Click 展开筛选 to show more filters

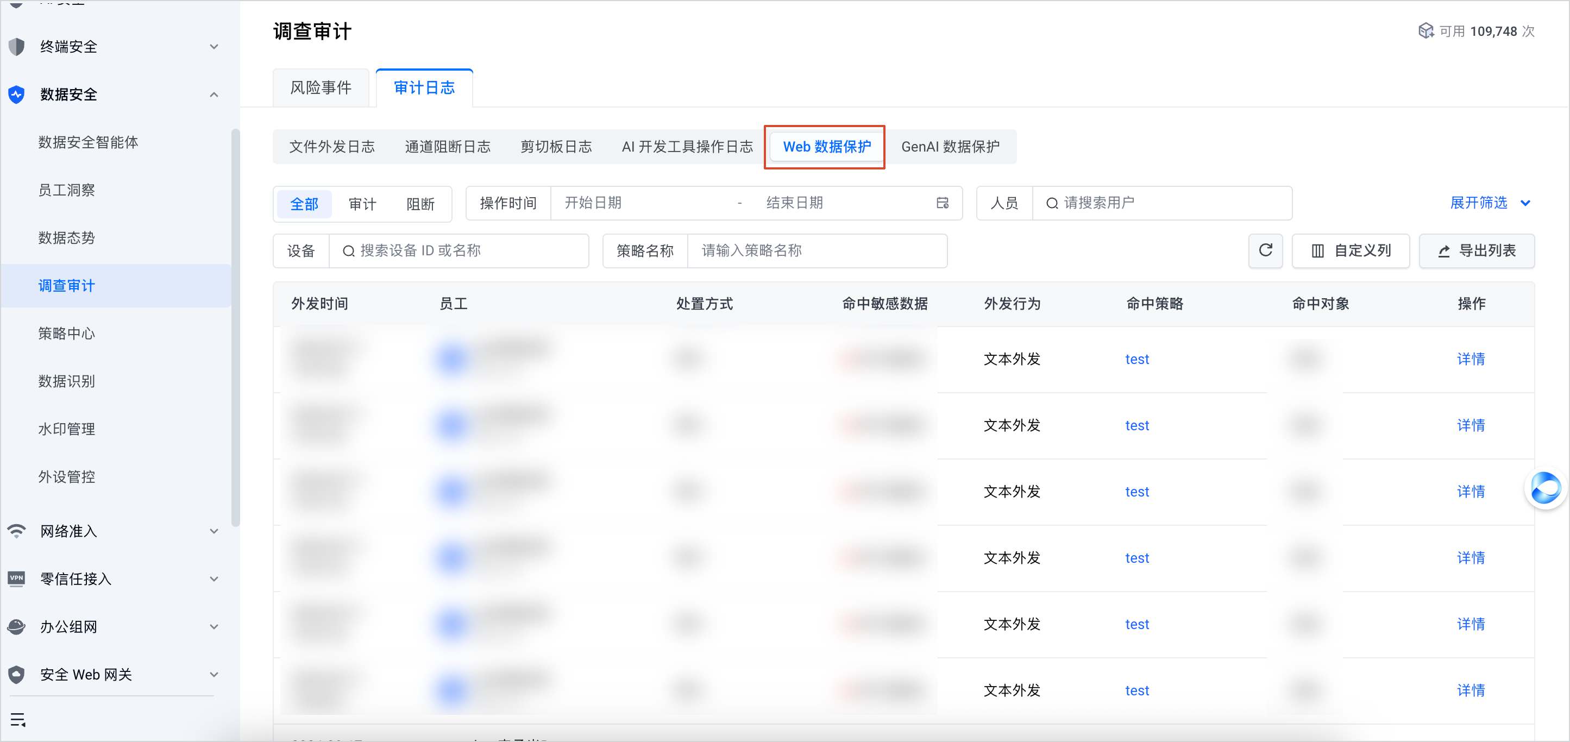1490,203
